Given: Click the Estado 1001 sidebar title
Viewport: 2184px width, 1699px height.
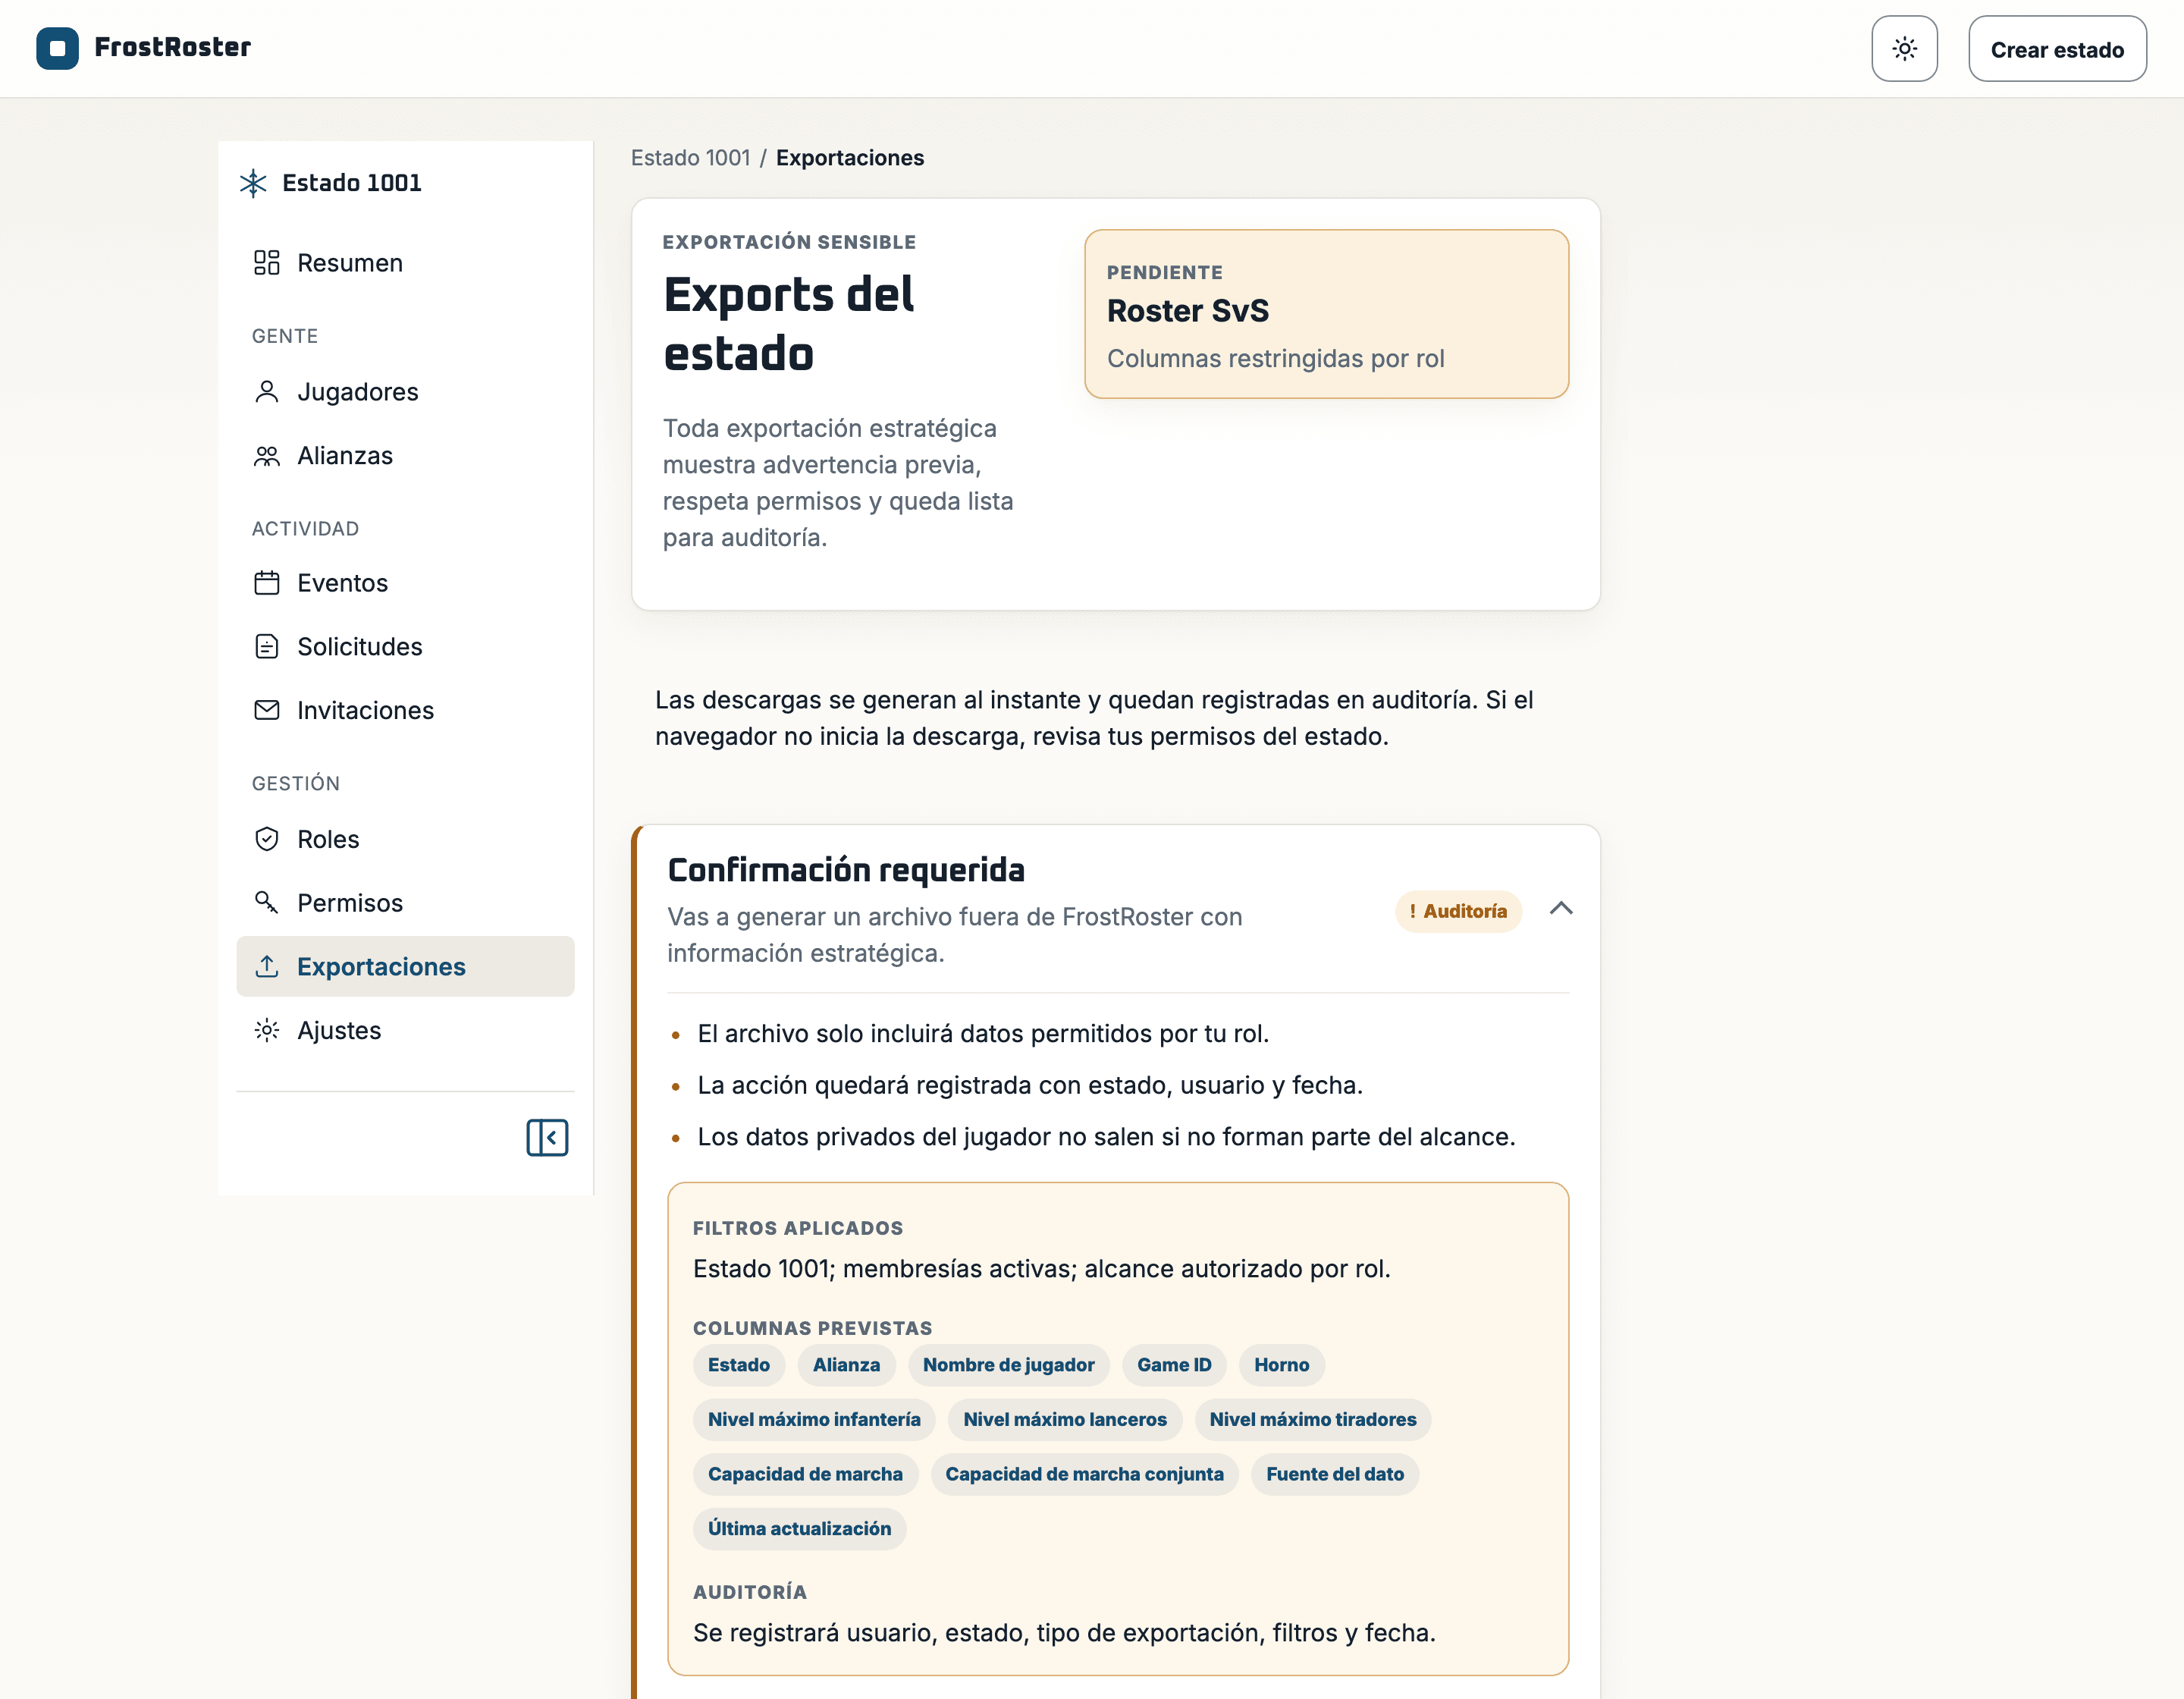Looking at the screenshot, I should pyautogui.click(x=352, y=183).
